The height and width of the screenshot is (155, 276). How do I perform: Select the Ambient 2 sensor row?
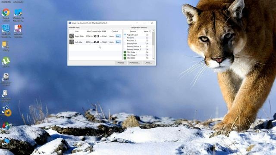(x=138, y=40)
